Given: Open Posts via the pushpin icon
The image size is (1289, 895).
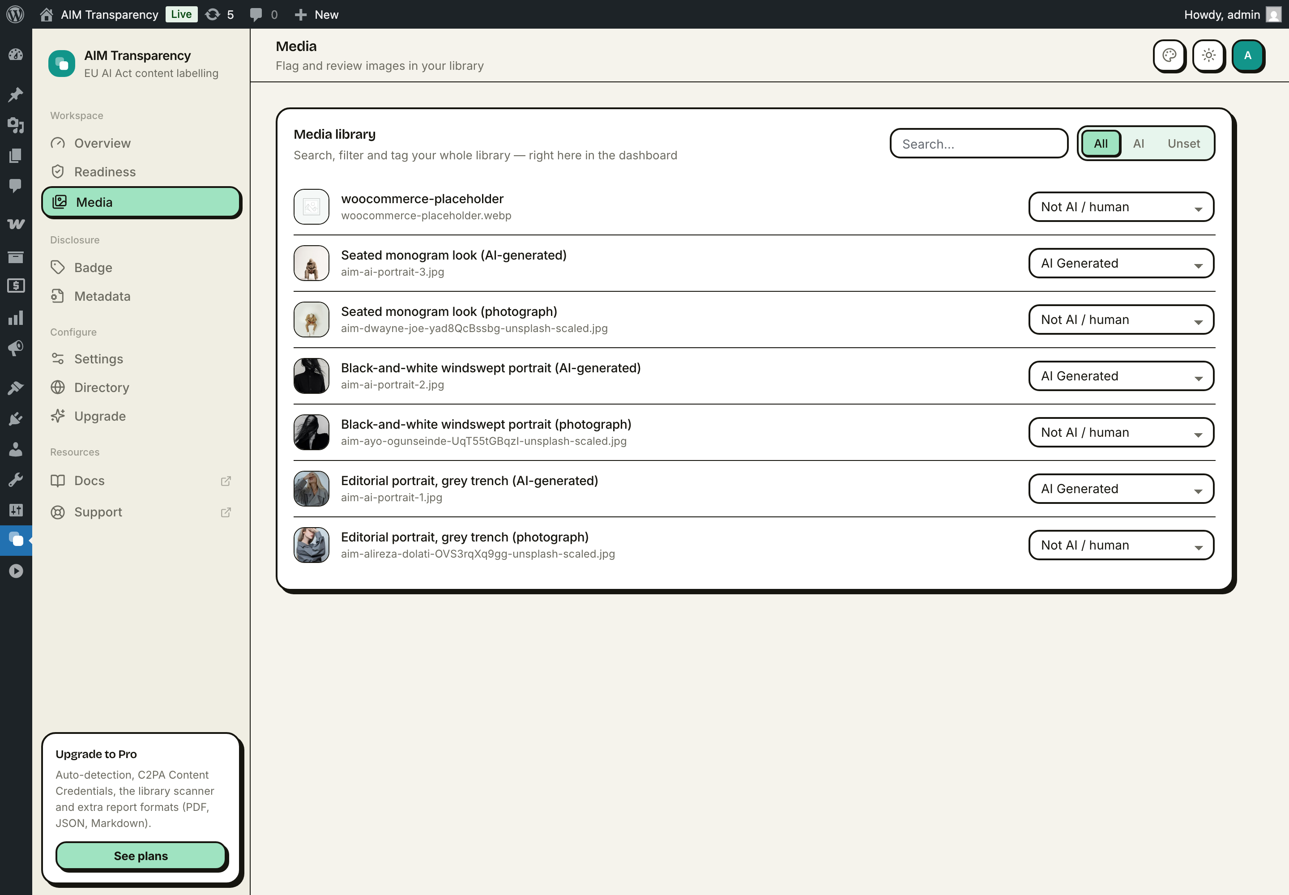Looking at the screenshot, I should click(x=16, y=94).
